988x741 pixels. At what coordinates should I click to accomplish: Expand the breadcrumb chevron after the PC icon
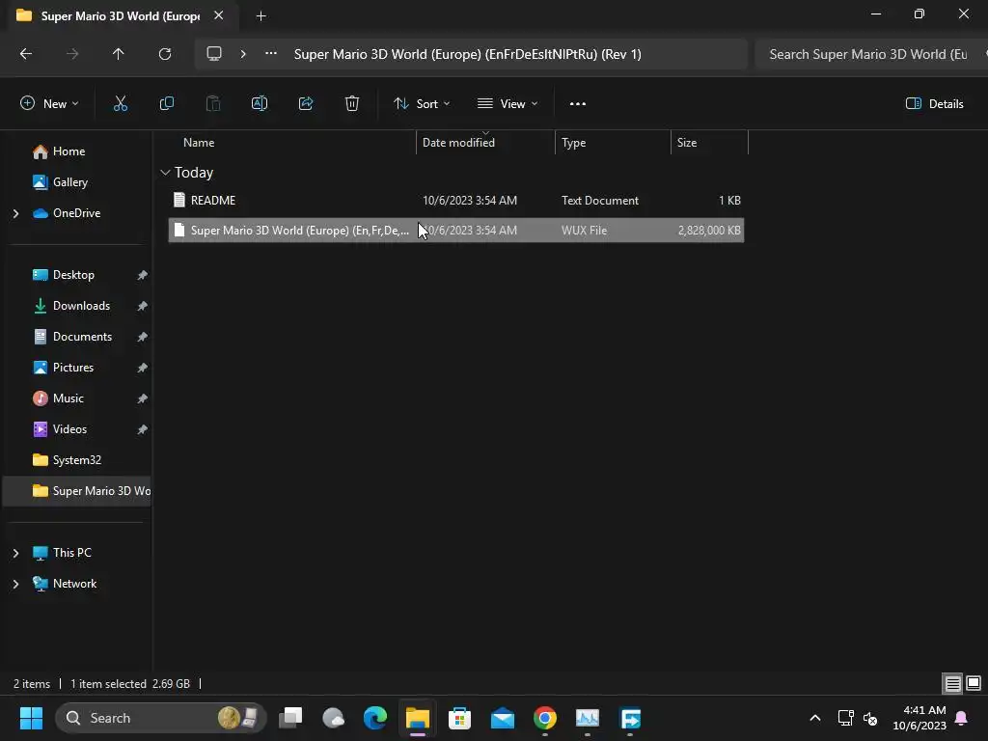click(243, 54)
